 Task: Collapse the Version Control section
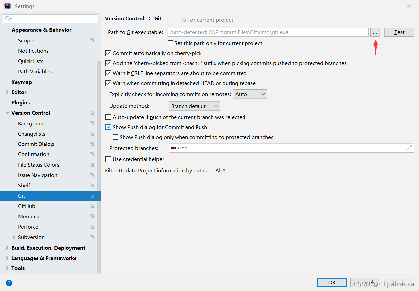(x=7, y=113)
